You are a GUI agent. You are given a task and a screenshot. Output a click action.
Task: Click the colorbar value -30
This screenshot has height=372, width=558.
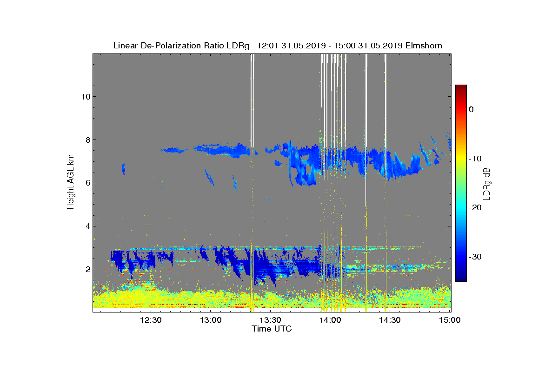coord(475,257)
